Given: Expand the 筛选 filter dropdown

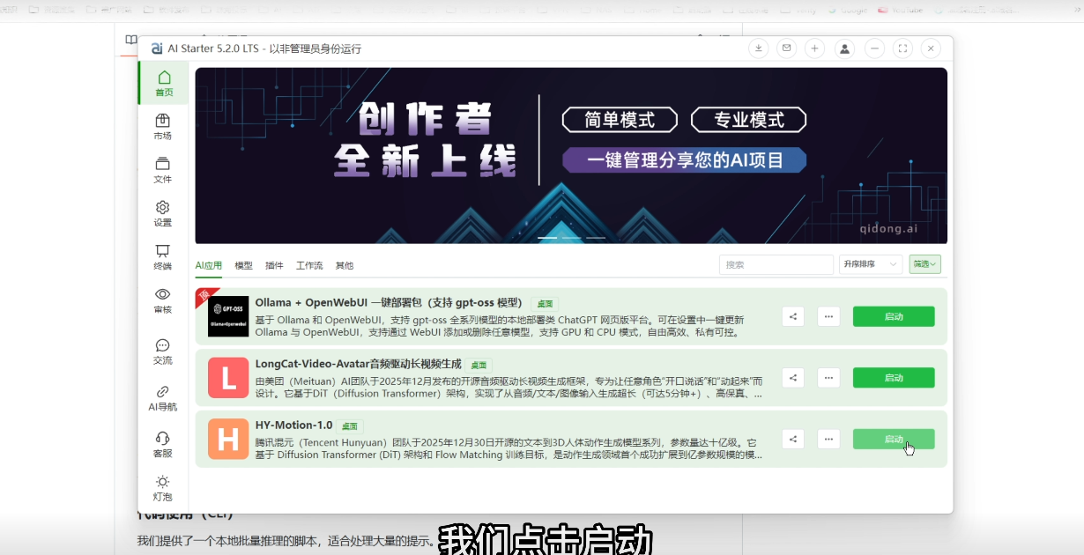Looking at the screenshot, I should click(x=925, y=264).
